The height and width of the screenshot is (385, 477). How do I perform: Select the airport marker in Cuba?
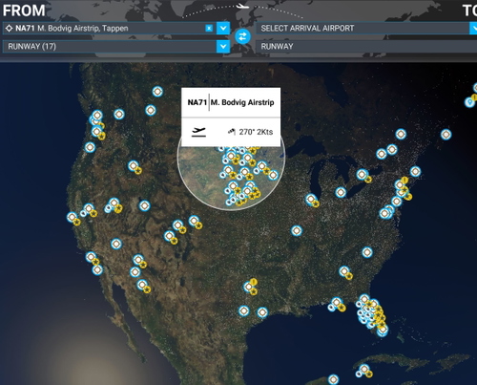pyautogui.click(x=364, y=370)
